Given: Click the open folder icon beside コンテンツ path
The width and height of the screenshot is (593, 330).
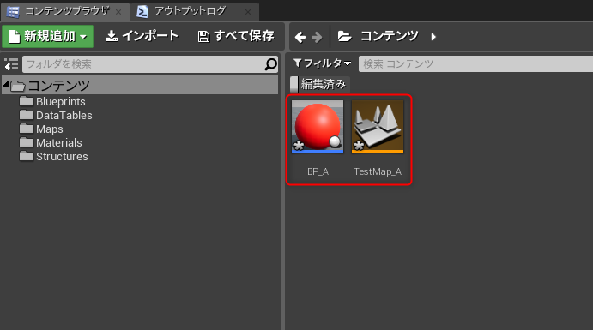Looking at the screenshot, I should [x=344, y=36].
